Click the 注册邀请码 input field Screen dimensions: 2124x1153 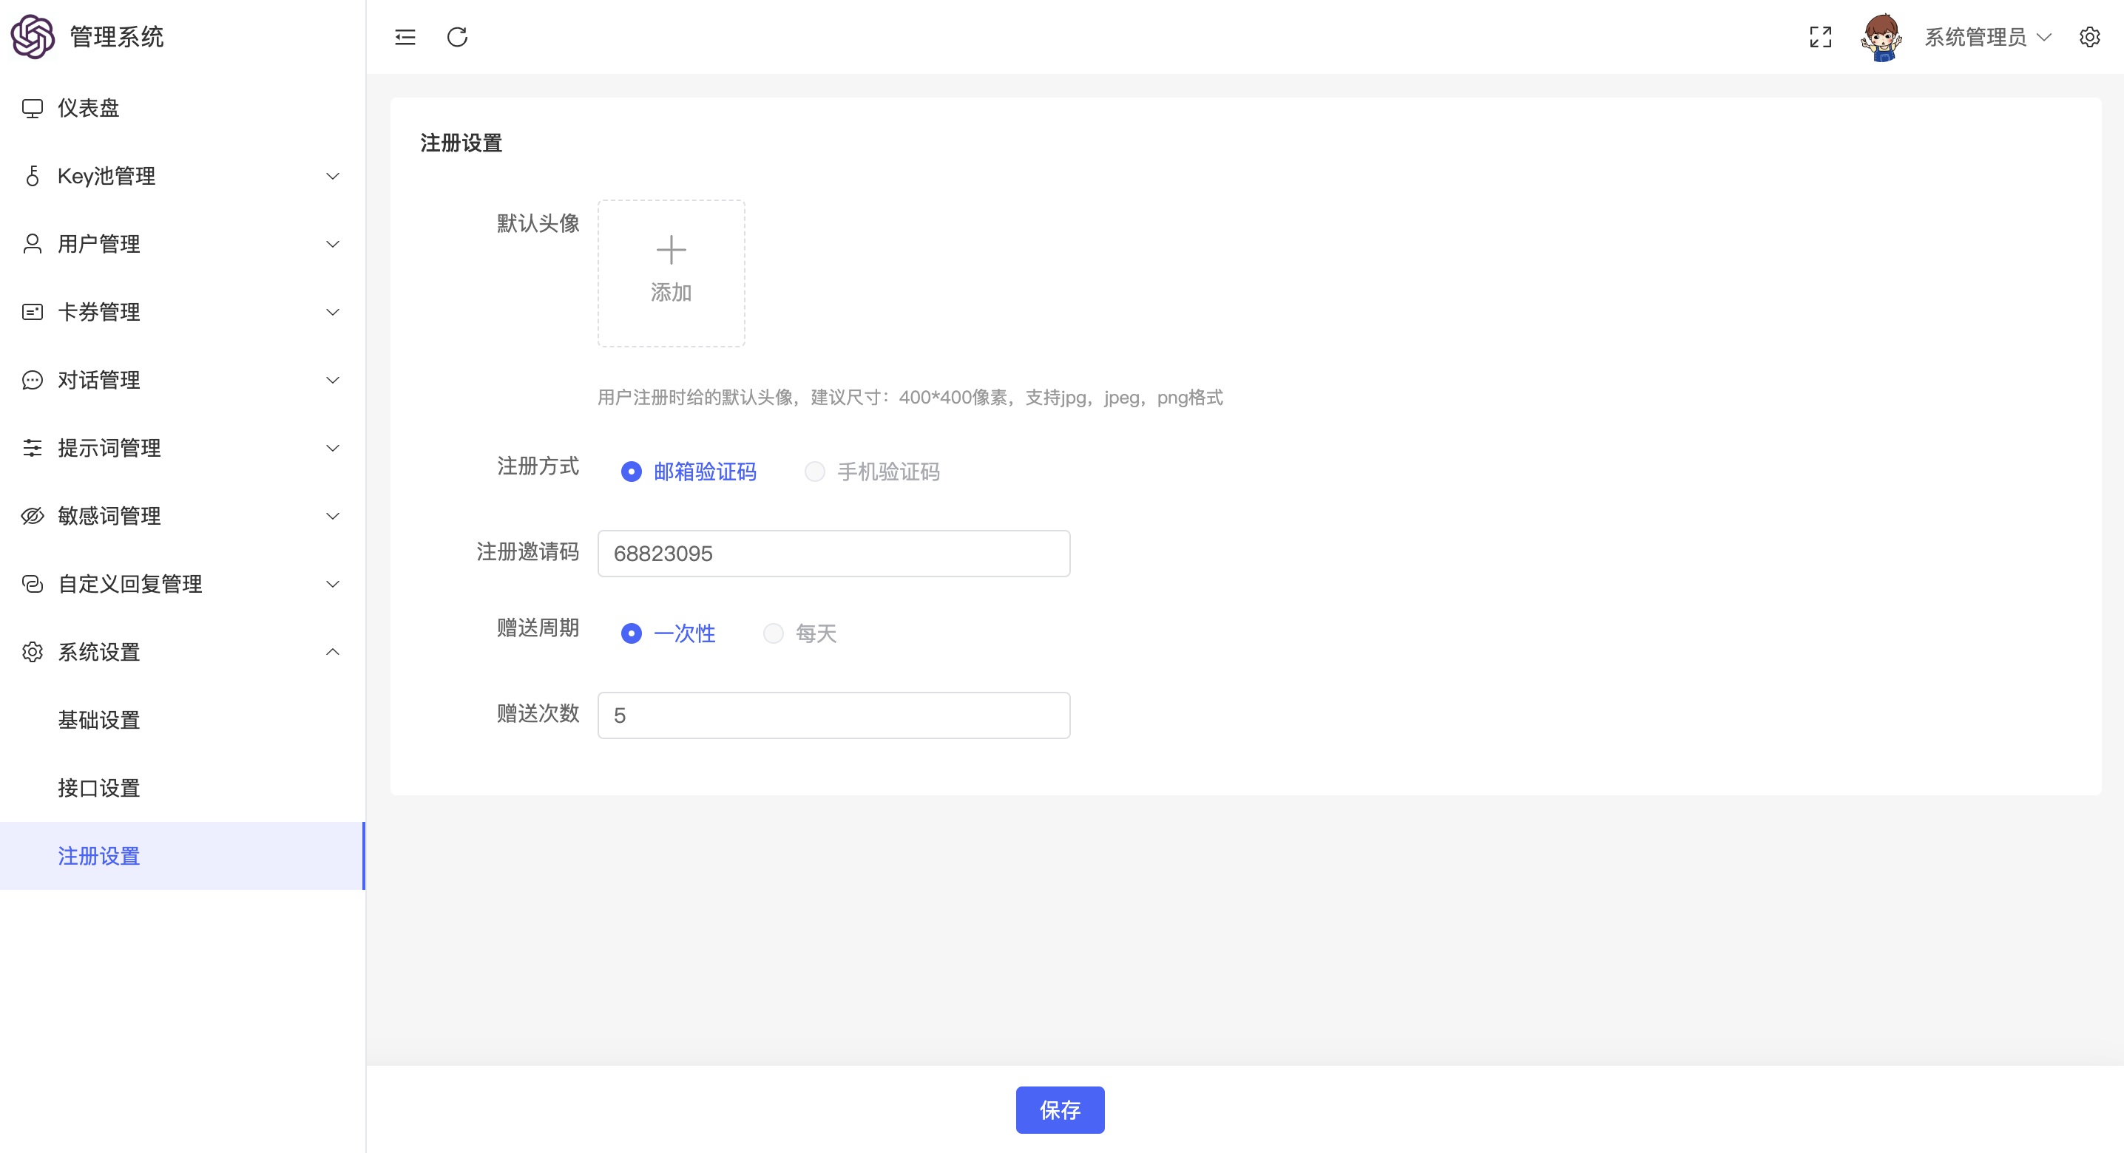click(833, 553)
